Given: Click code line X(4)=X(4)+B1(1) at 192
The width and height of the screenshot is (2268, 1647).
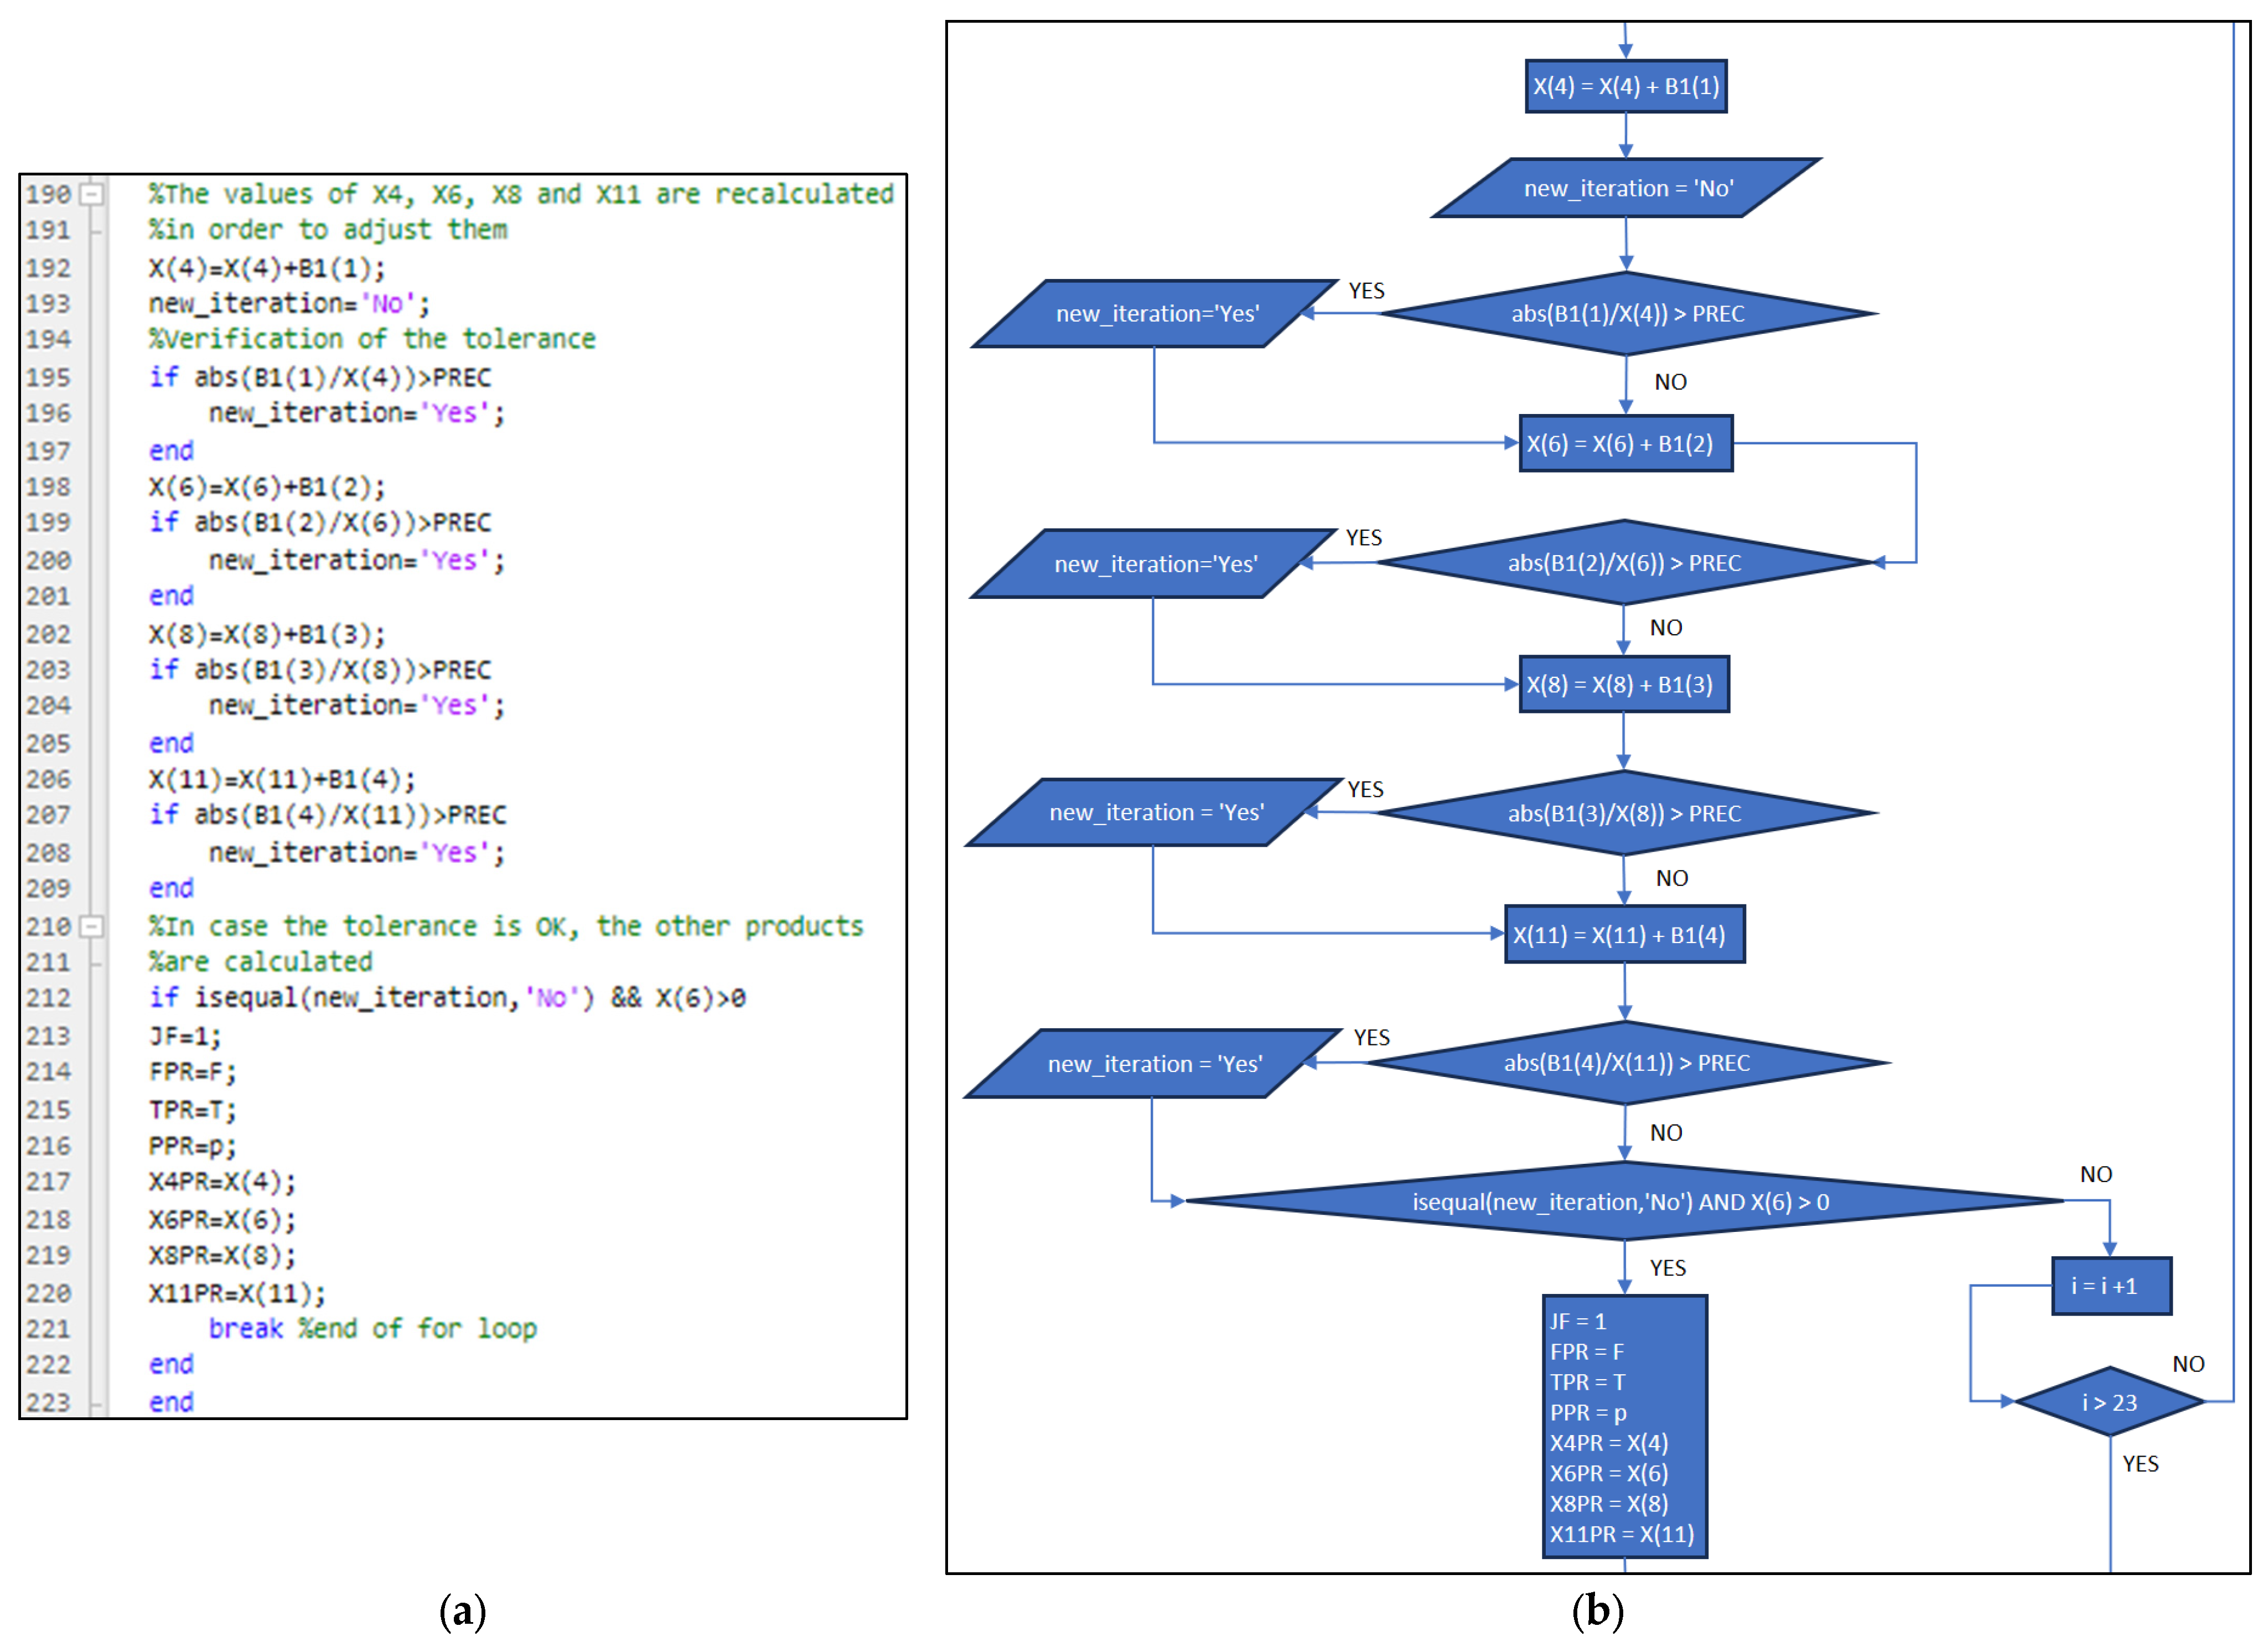Looking at the screenshot, I should (x=267, y=268).
